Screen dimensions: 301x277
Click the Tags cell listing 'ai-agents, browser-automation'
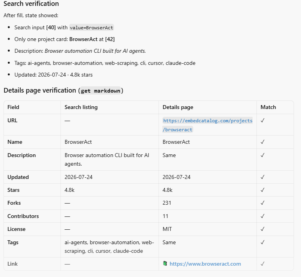(109, 247)
